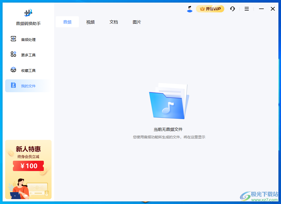The height and width of the screenshot is (204, 281).
Task: Click the audio converter app logo
Action: click(x=28, y=13)
